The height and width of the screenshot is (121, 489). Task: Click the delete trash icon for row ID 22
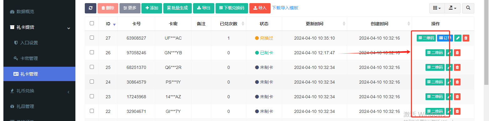(457, 111)
